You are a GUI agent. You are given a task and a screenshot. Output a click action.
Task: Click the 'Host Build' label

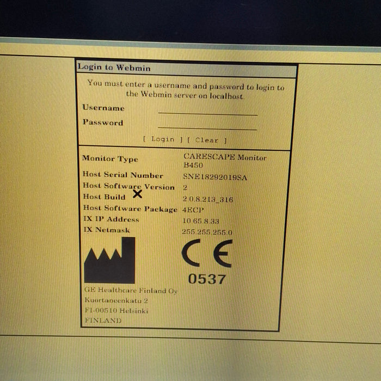tap(105, 196)
